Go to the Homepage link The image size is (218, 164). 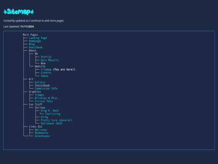[35, 41]
